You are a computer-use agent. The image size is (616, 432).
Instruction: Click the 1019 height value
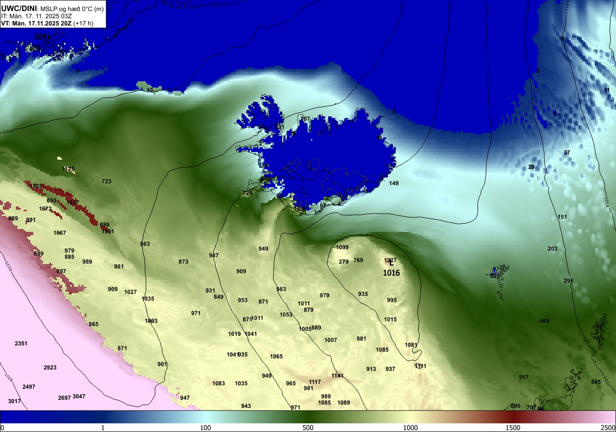pos(234,334)
